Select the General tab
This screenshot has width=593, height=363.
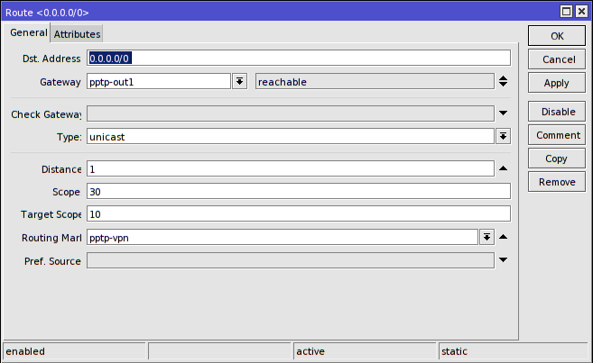tap(28, 33)
